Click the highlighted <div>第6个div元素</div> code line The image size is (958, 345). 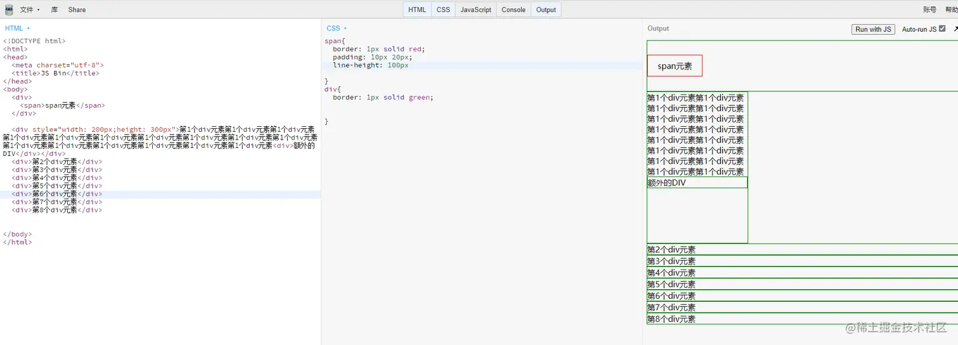[56, 194]
